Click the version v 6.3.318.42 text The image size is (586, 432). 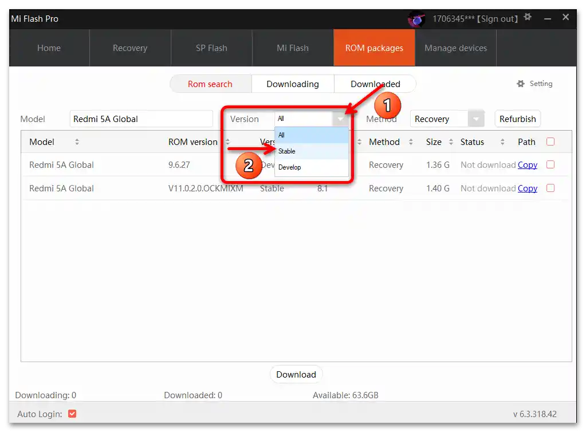pyautogui.click(x=535, y=414)
